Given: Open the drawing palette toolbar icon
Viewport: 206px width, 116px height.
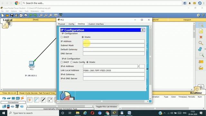Looking at the screenshot, I should (x=56, y=15).
